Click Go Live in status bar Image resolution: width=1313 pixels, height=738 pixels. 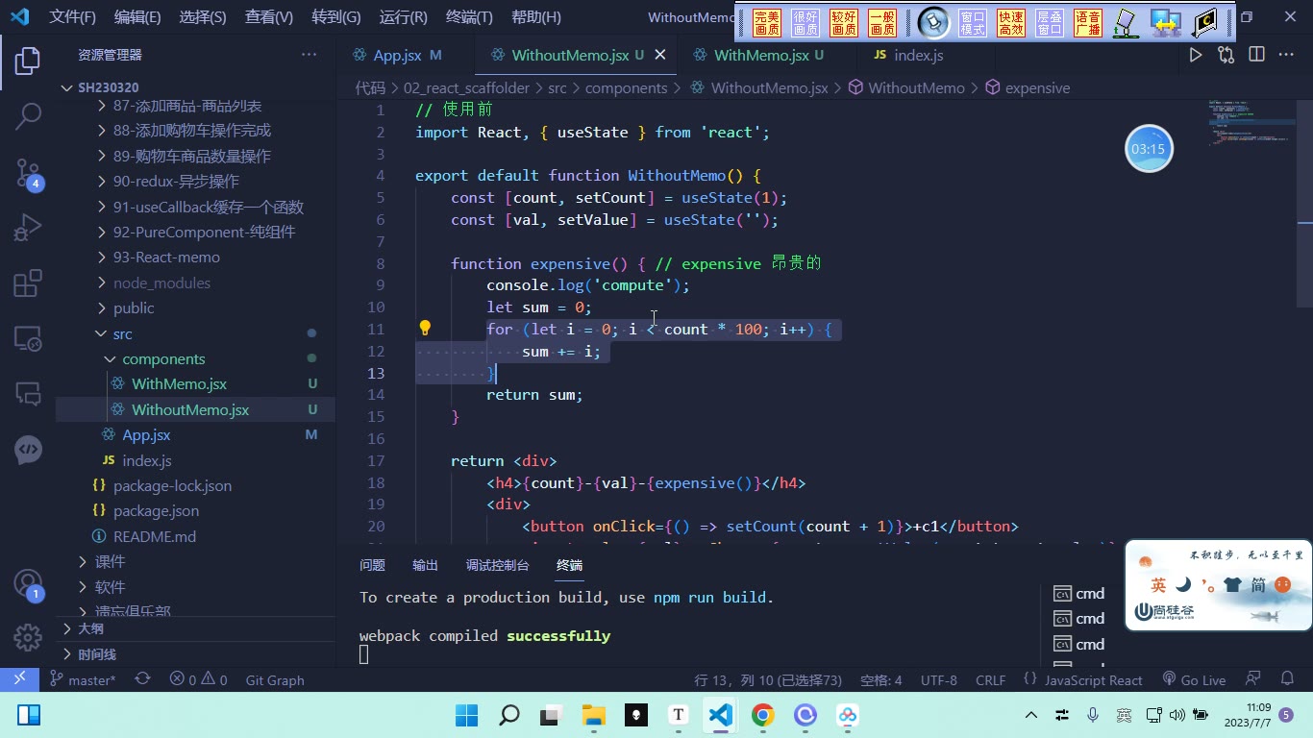1194,679
